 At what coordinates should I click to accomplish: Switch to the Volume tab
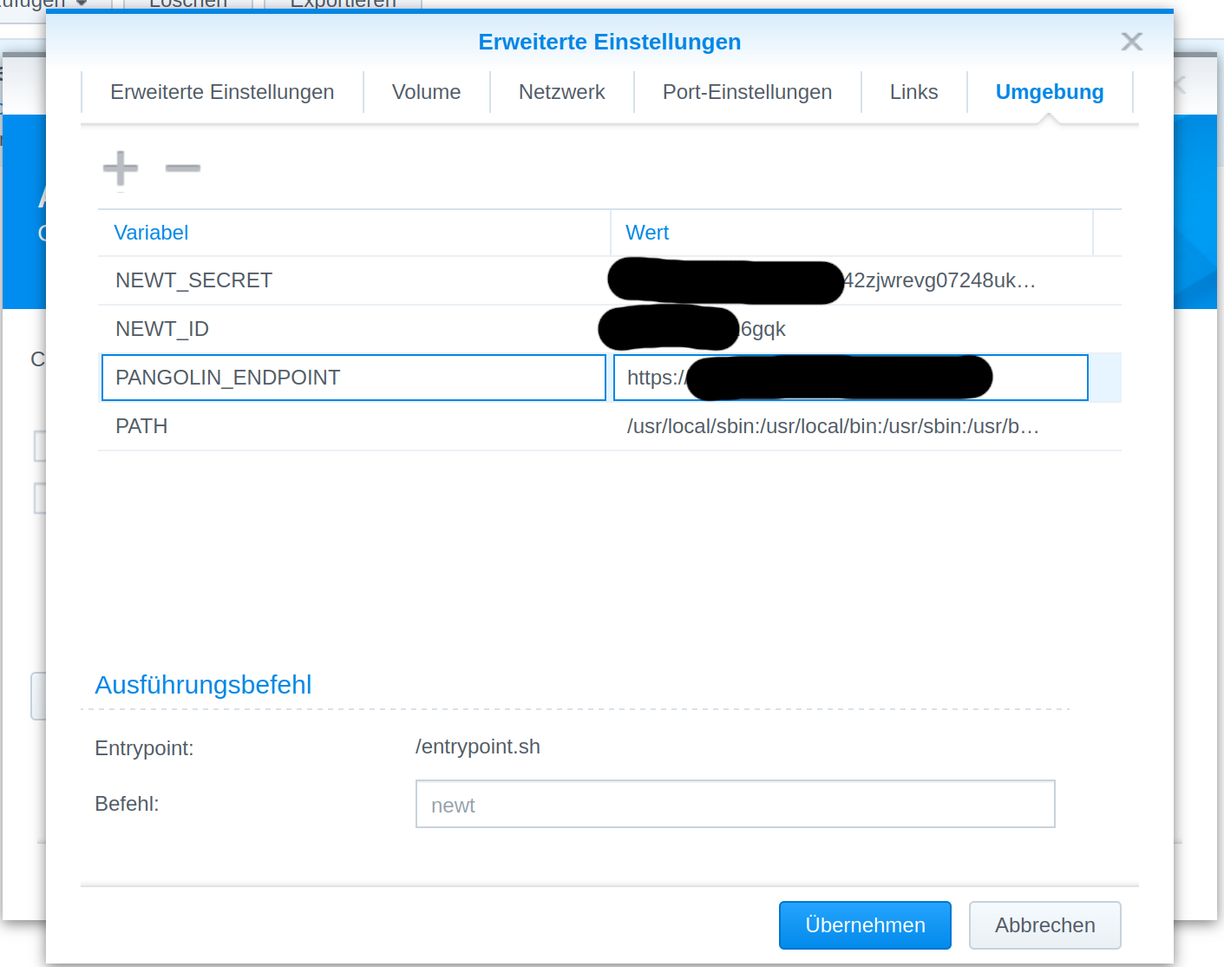[x=426, y=92]
